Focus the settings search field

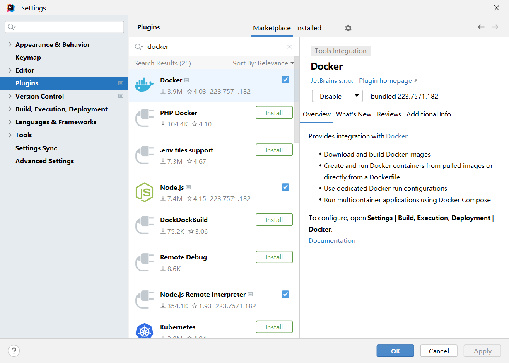(x=64, y=27)
